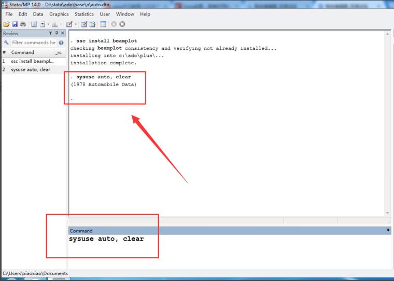The width and height of the screenshot is (394, 281).
Task: Click '(1978 Automobile Data)' output line
Action: point(104,85)
